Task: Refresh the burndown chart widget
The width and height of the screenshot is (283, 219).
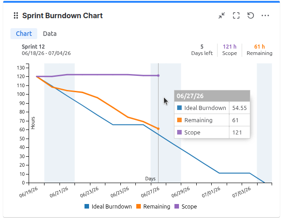Action: tap(250, 15)
